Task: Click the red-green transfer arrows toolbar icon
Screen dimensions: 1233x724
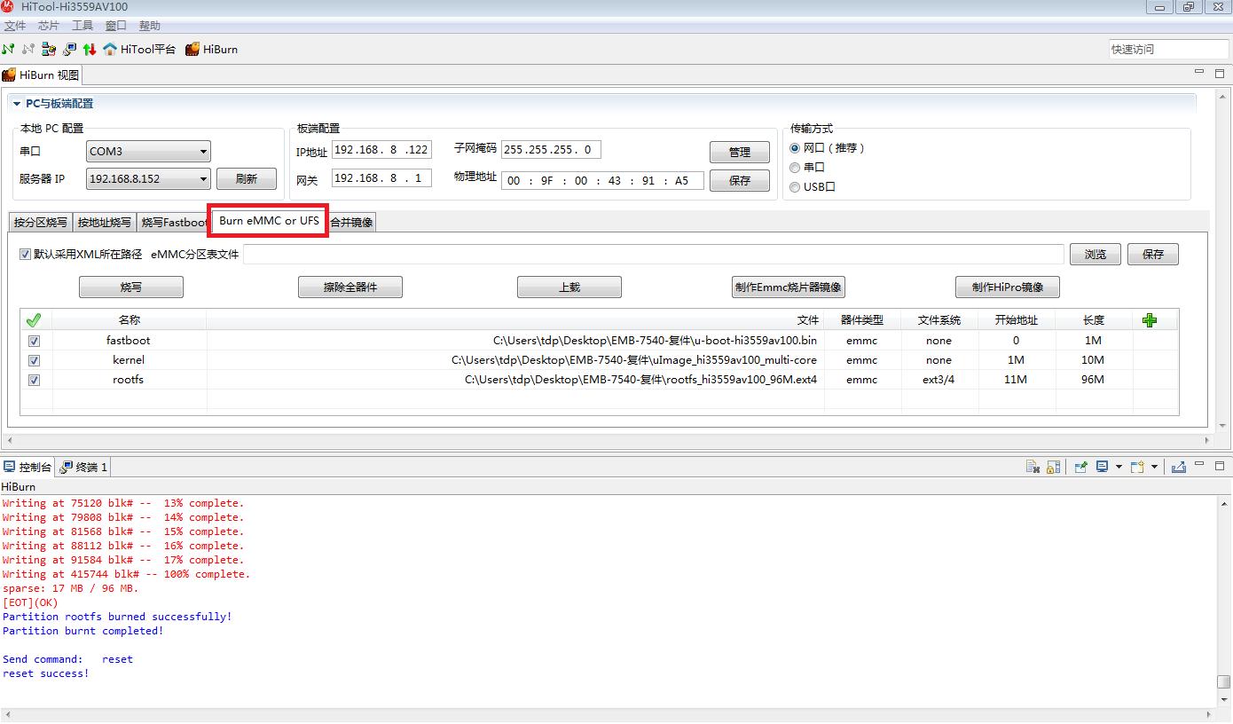Action: [x=90, y=50]
